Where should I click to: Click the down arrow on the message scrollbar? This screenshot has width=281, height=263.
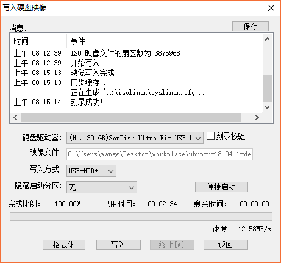point(267,107)
